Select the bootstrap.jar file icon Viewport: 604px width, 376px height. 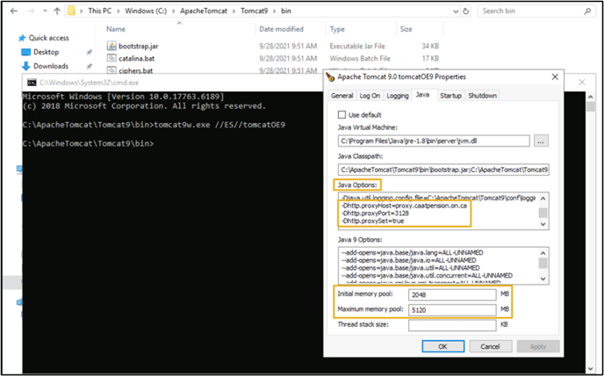click(x=111, y=46)
